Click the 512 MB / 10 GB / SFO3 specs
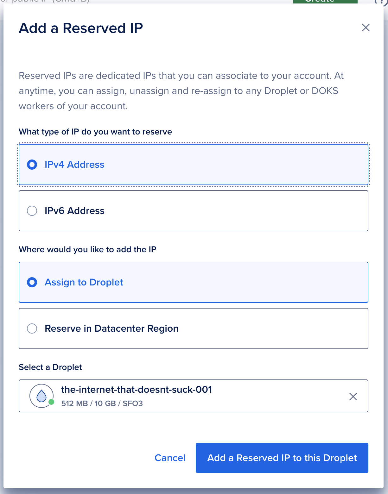 (102, 403)
